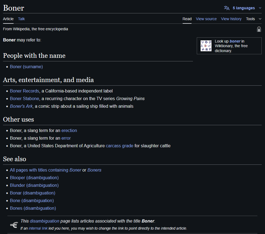Open the View history tab
This screenshot has width=265, height=234.
click(231, 19)
